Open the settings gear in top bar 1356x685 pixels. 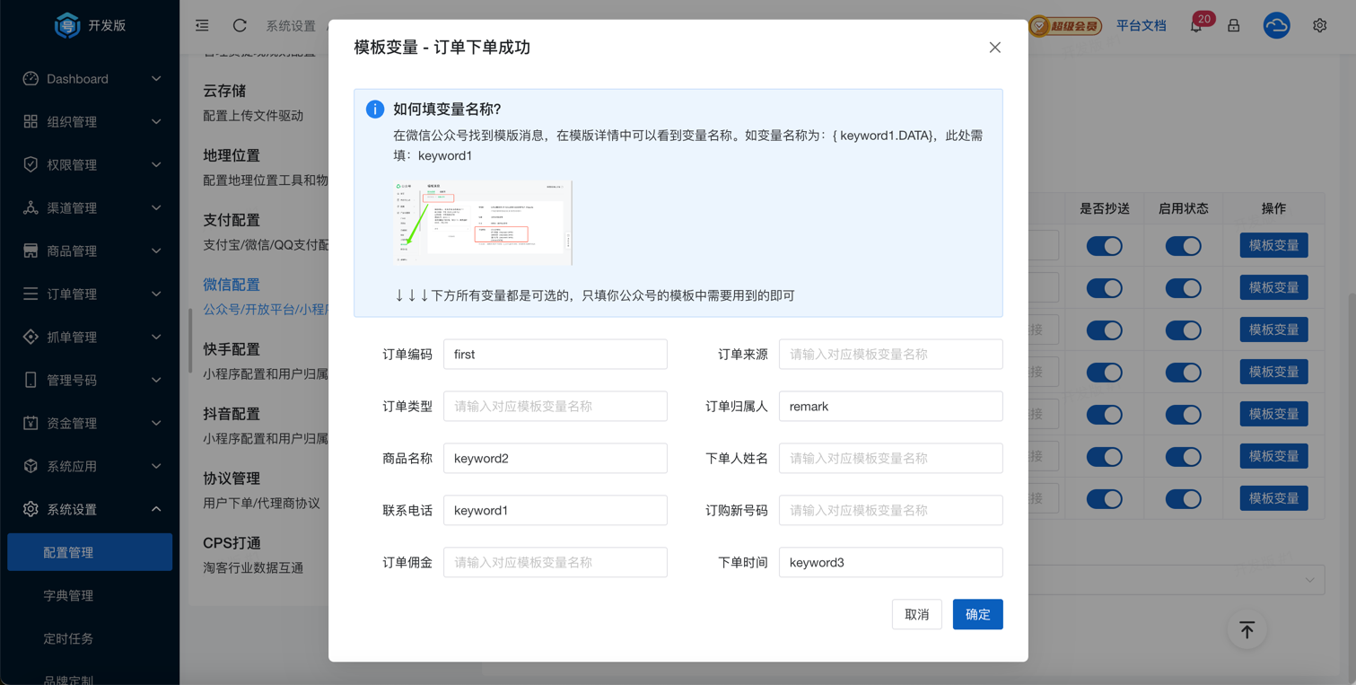click(x=1319, y=26)
